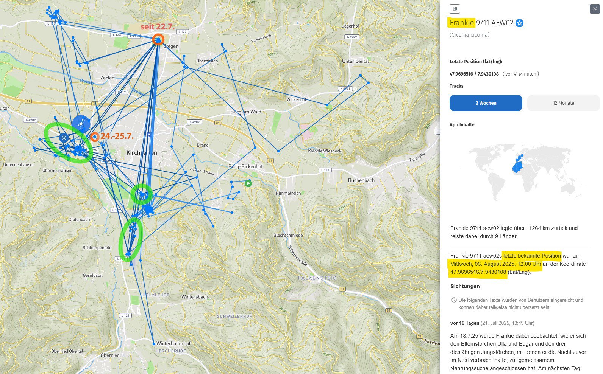
Task: Switch to 12 Monate track range
Action: pyautogui.click(x=563, y=103)
